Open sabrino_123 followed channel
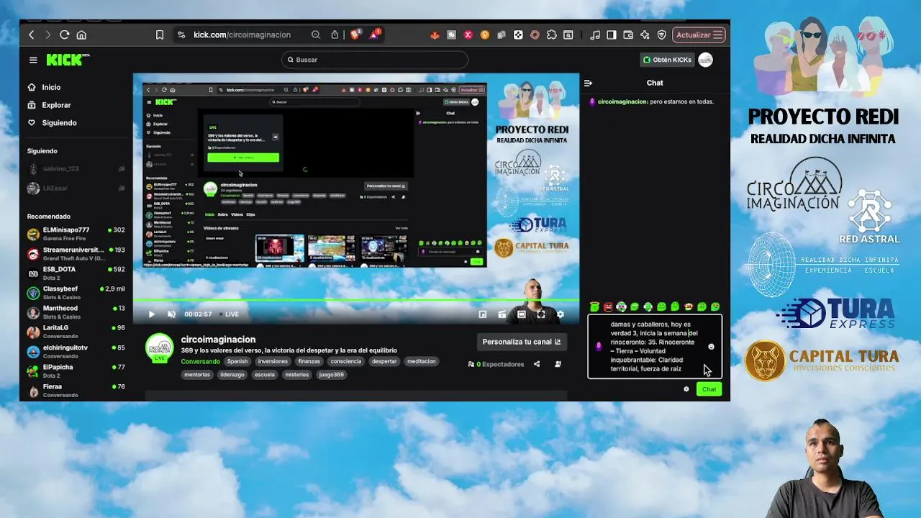 pos(76,169)
